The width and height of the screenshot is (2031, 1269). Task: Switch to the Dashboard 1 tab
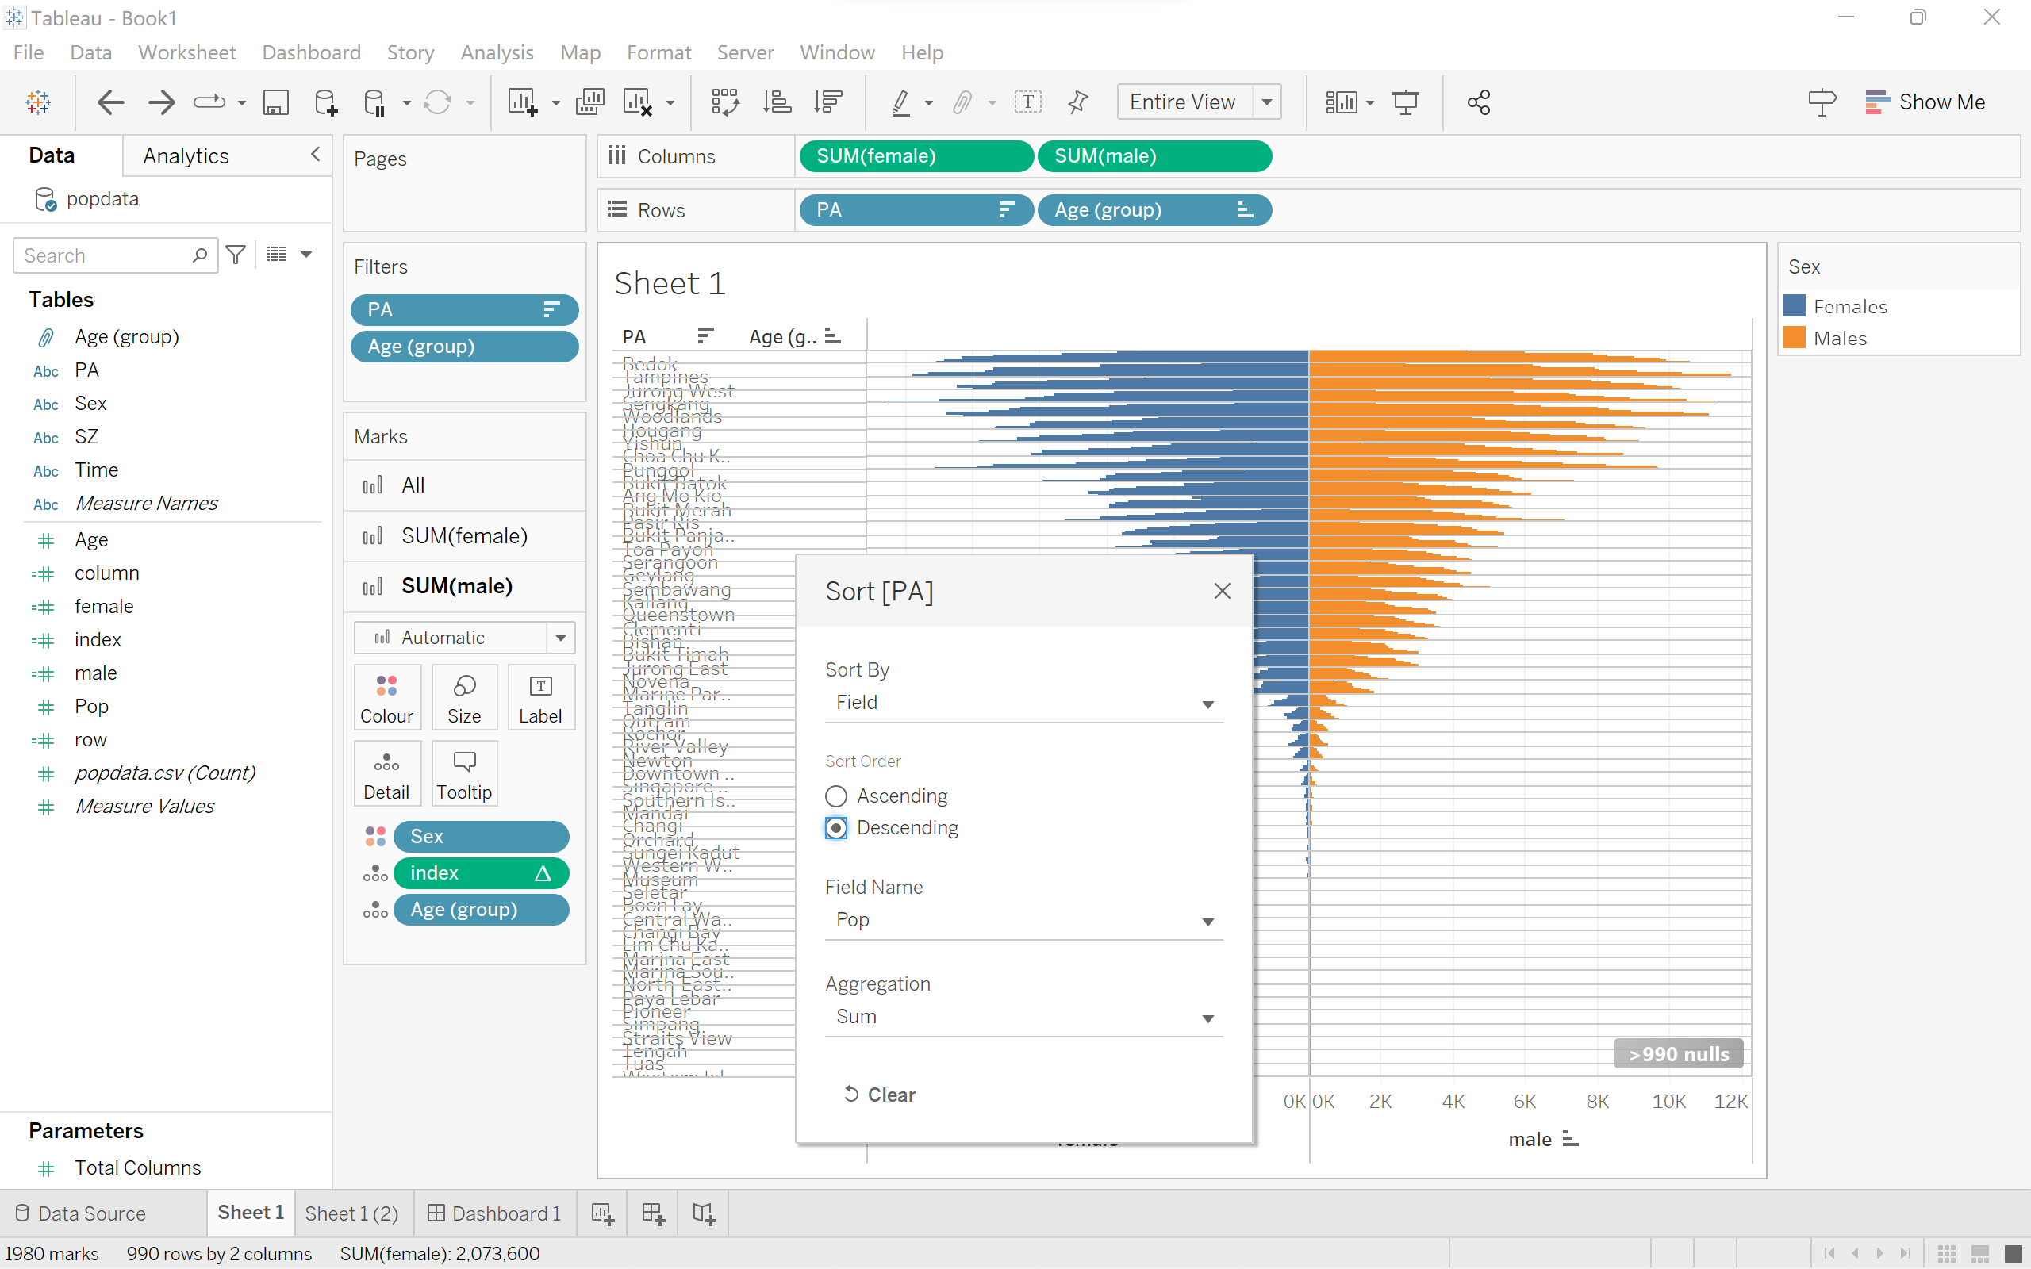pyautogui.click(x=494, y=1213)
